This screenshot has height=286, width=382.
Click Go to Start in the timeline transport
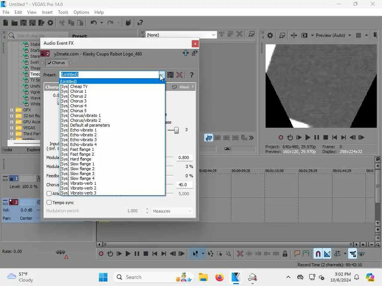(155, 254)
